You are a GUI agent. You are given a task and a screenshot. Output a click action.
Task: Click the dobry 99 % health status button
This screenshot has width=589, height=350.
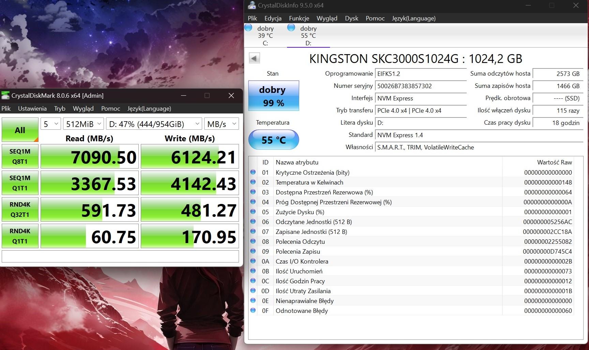point(274,96)
